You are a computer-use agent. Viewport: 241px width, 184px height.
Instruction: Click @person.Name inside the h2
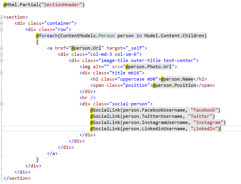point(177,79)
